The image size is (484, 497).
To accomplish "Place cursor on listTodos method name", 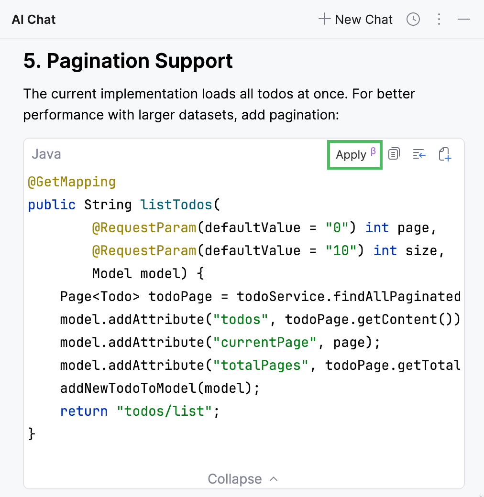I will coord(176,205).
